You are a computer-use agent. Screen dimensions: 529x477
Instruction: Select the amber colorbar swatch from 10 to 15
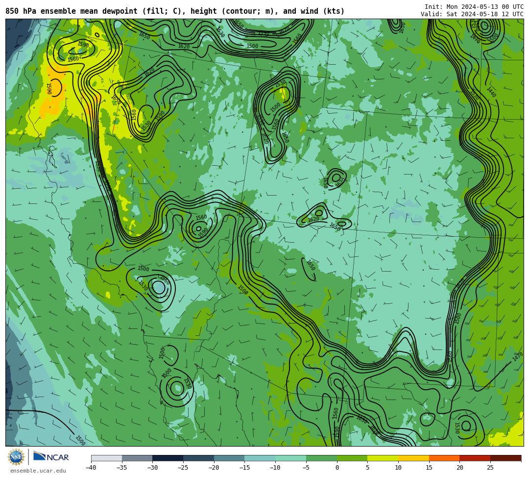(x=413, y=458)
